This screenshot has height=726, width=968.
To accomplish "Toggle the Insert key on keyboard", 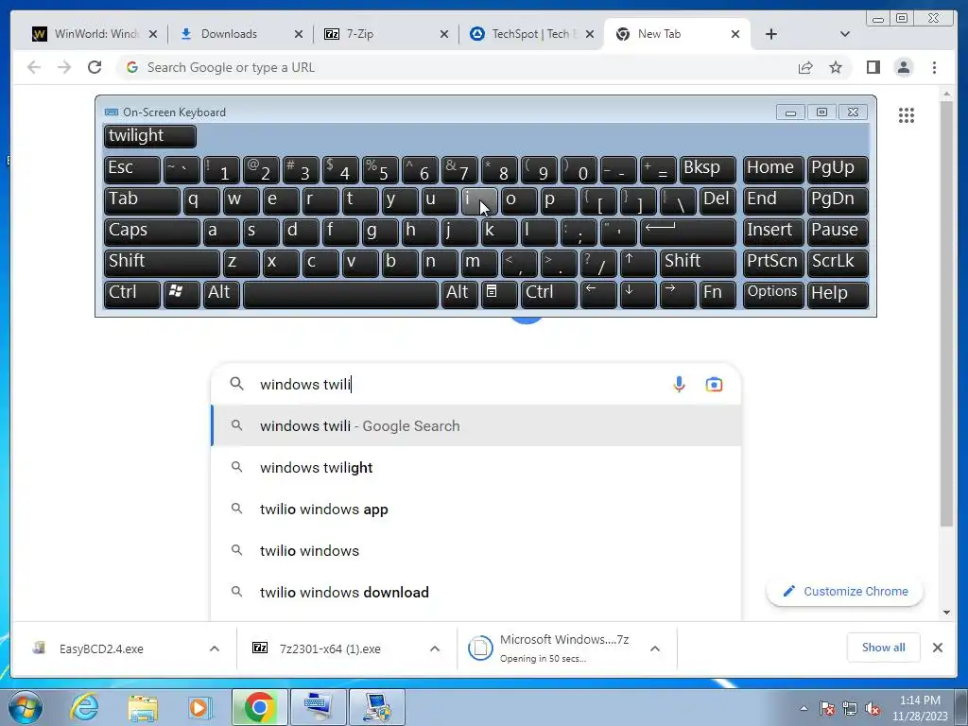I will 773,232.
